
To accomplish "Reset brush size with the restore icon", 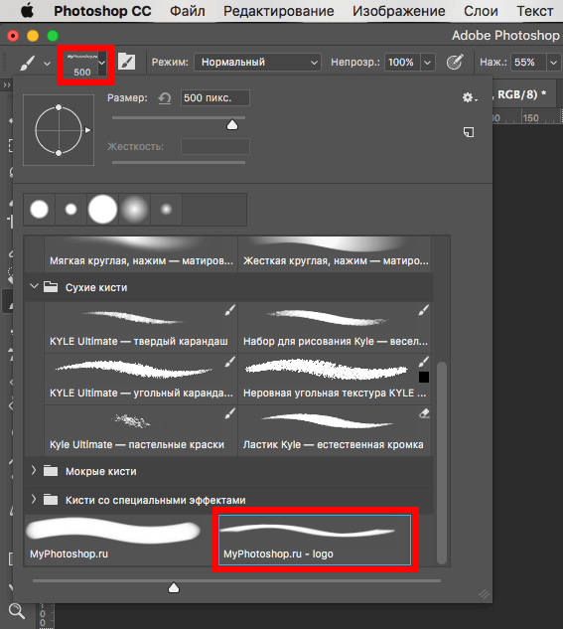I will [x=164, y=98].
